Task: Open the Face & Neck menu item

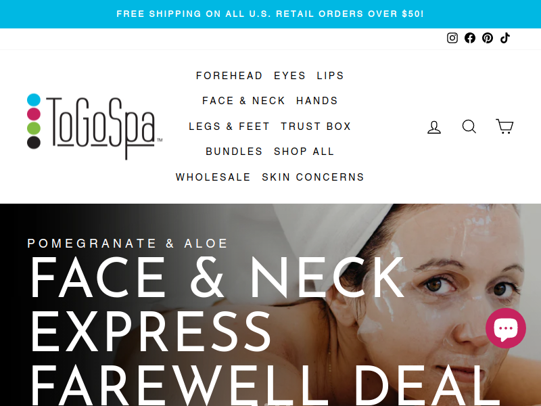Action: (x=243, y=101)
